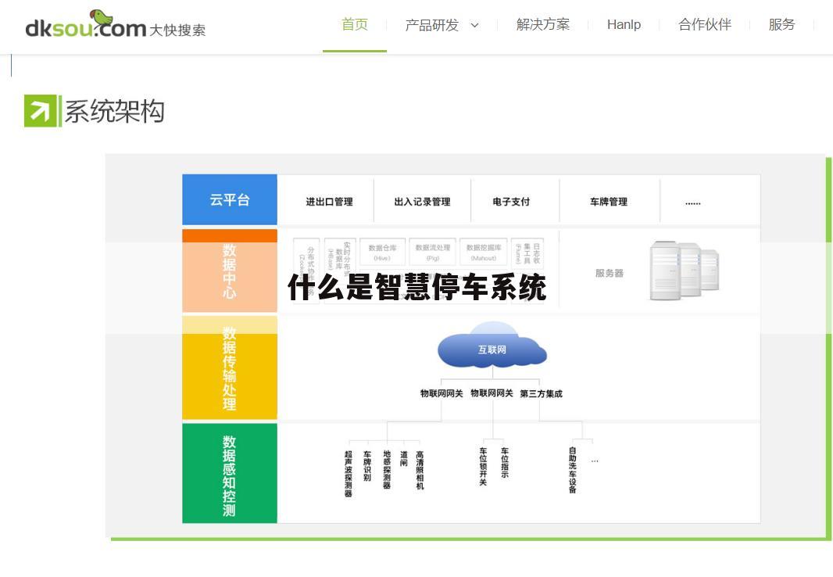833x577 pixels.
Task: Go to 解决方案 in the navigation
Action: [x=542, y=24]
